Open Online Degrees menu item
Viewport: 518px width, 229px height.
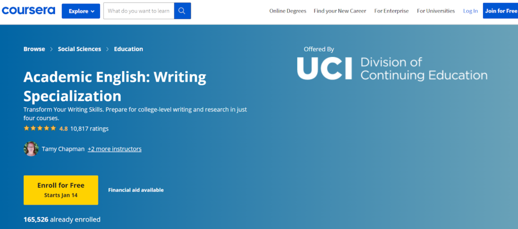tap(287, 11)
